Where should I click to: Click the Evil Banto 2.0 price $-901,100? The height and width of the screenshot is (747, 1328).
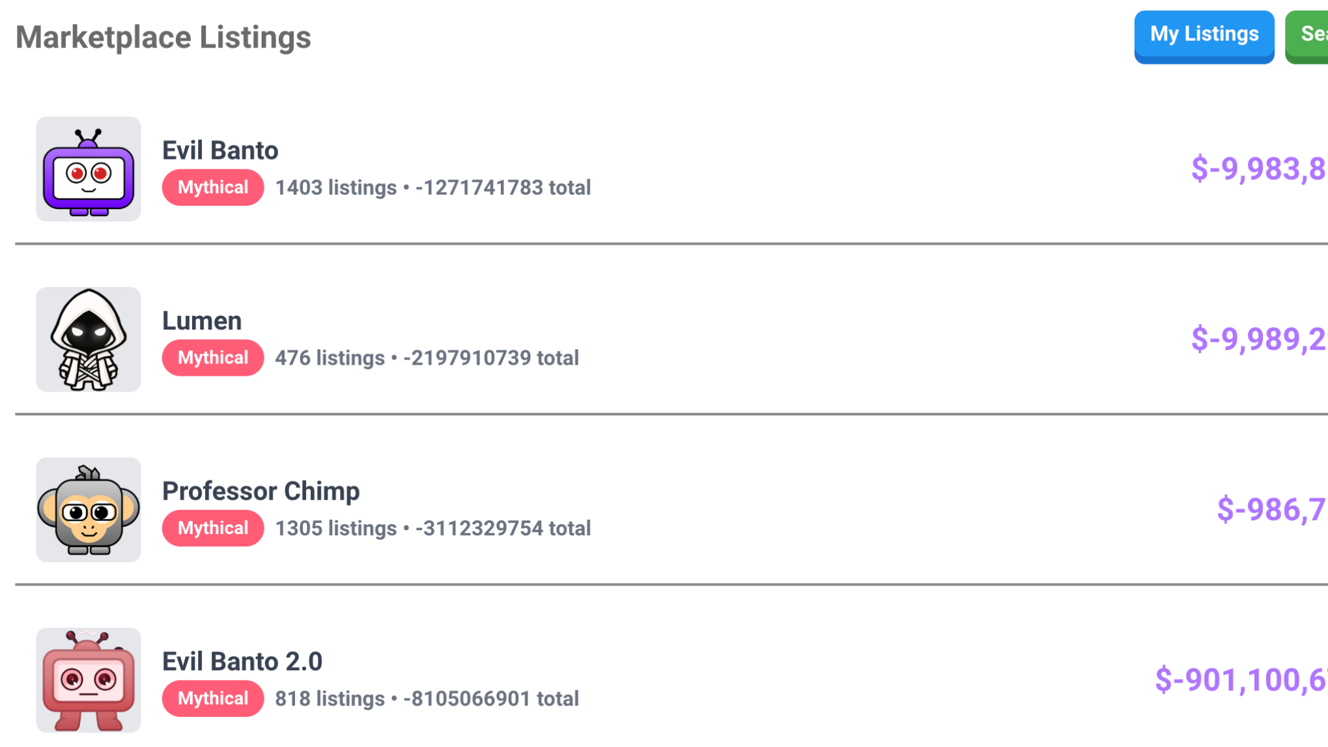[1241, 679]
